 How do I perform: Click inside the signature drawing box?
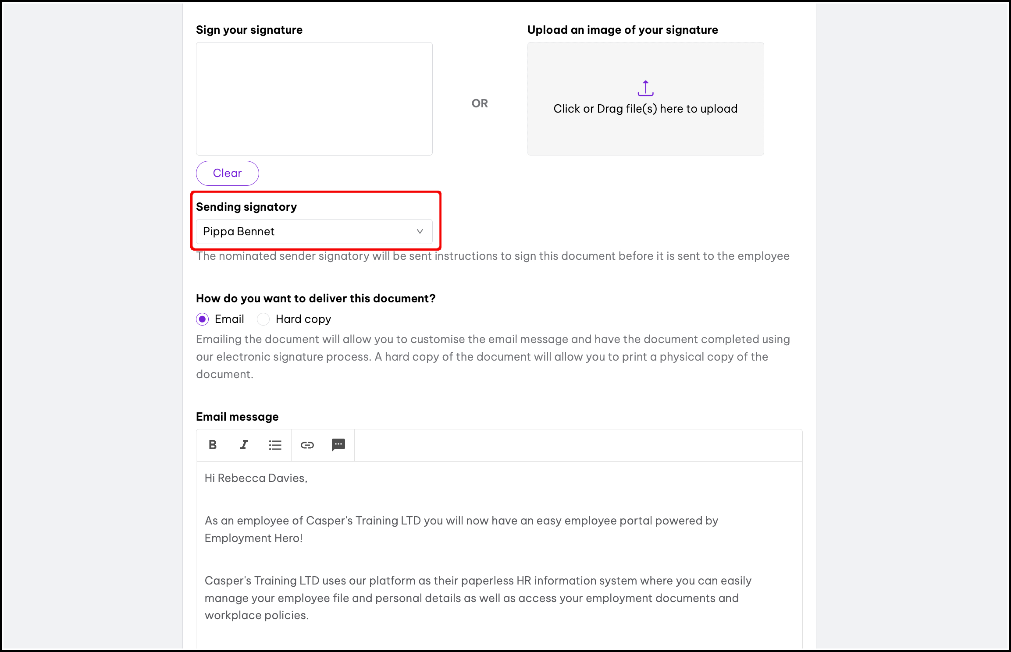pyautogui.click(x=314, y=99)
